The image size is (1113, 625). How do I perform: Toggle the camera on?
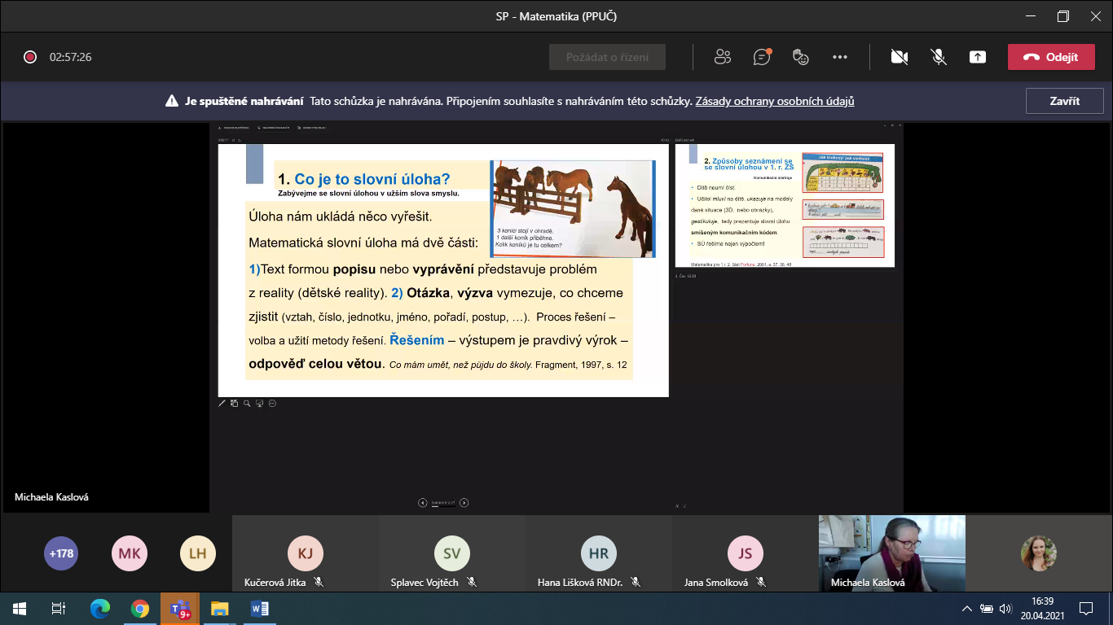click(x=900, y=57)
